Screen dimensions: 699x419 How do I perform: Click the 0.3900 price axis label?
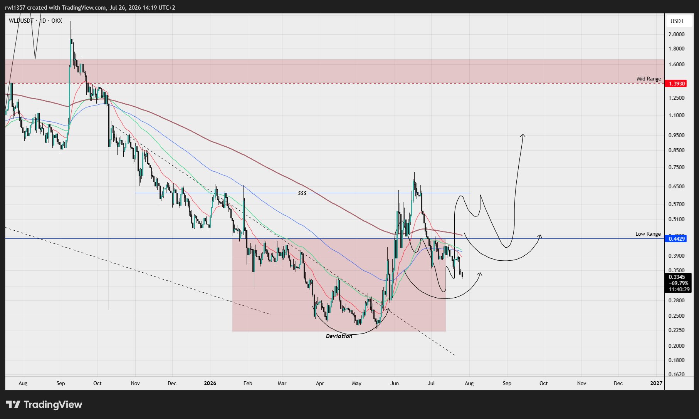click(677, 256)
